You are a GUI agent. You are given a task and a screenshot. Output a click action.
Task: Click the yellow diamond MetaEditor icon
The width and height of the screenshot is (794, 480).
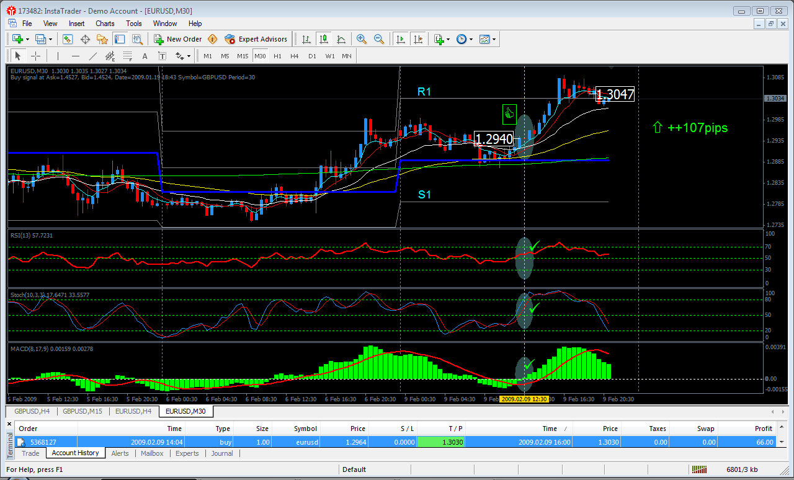pyautogui.click(x=213, y=39)
